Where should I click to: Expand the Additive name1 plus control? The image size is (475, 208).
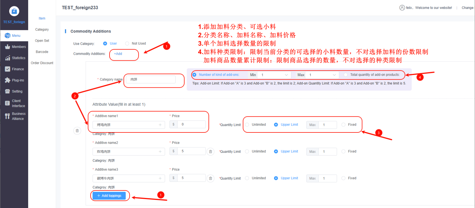tap(160, 125)
